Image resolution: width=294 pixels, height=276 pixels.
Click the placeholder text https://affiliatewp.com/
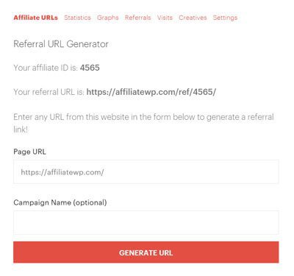click(62, 172)
